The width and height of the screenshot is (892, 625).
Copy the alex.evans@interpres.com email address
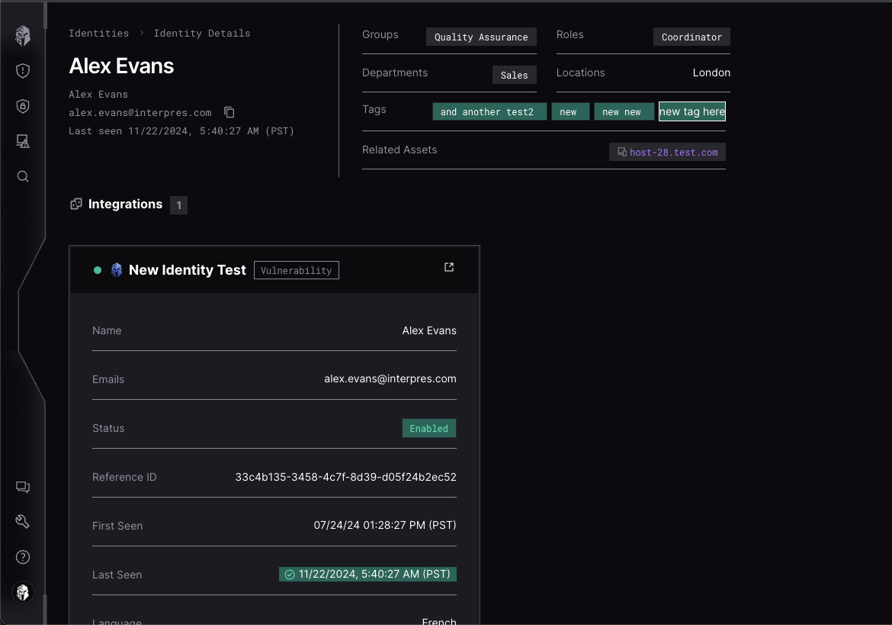point(229,112)
